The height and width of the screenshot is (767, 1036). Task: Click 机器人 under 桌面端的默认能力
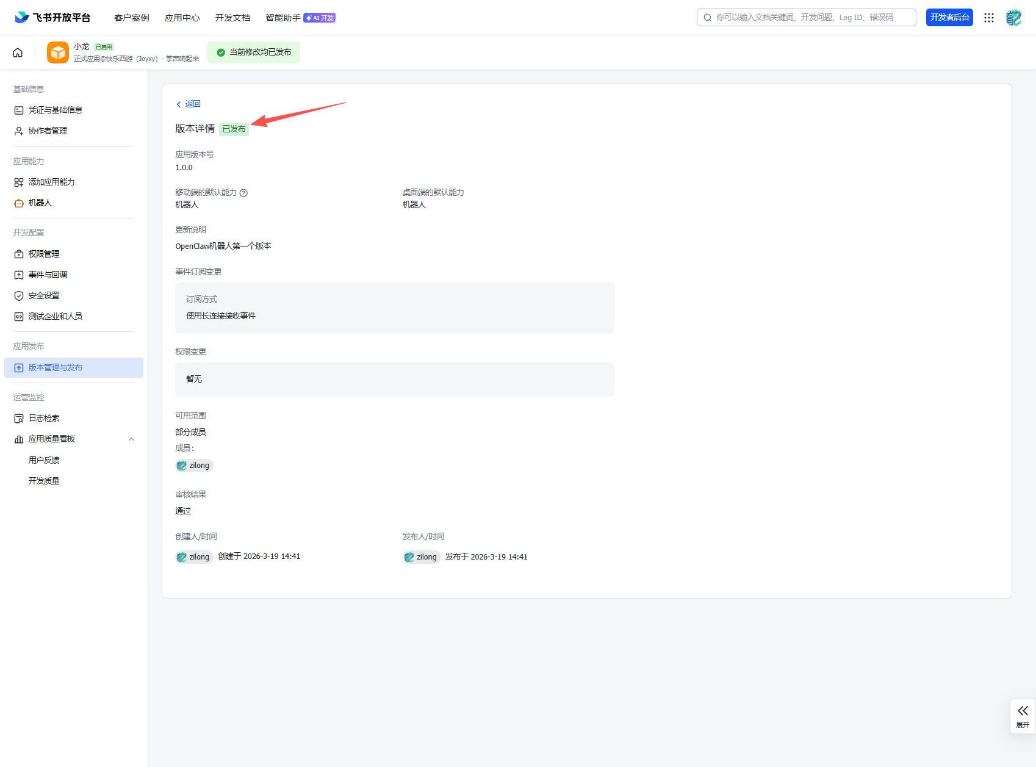pyautogui.click(x=414, y=205)
